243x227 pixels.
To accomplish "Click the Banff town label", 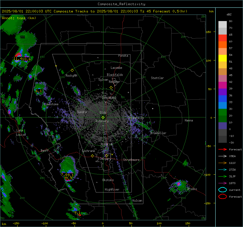I will coord(45,151).
